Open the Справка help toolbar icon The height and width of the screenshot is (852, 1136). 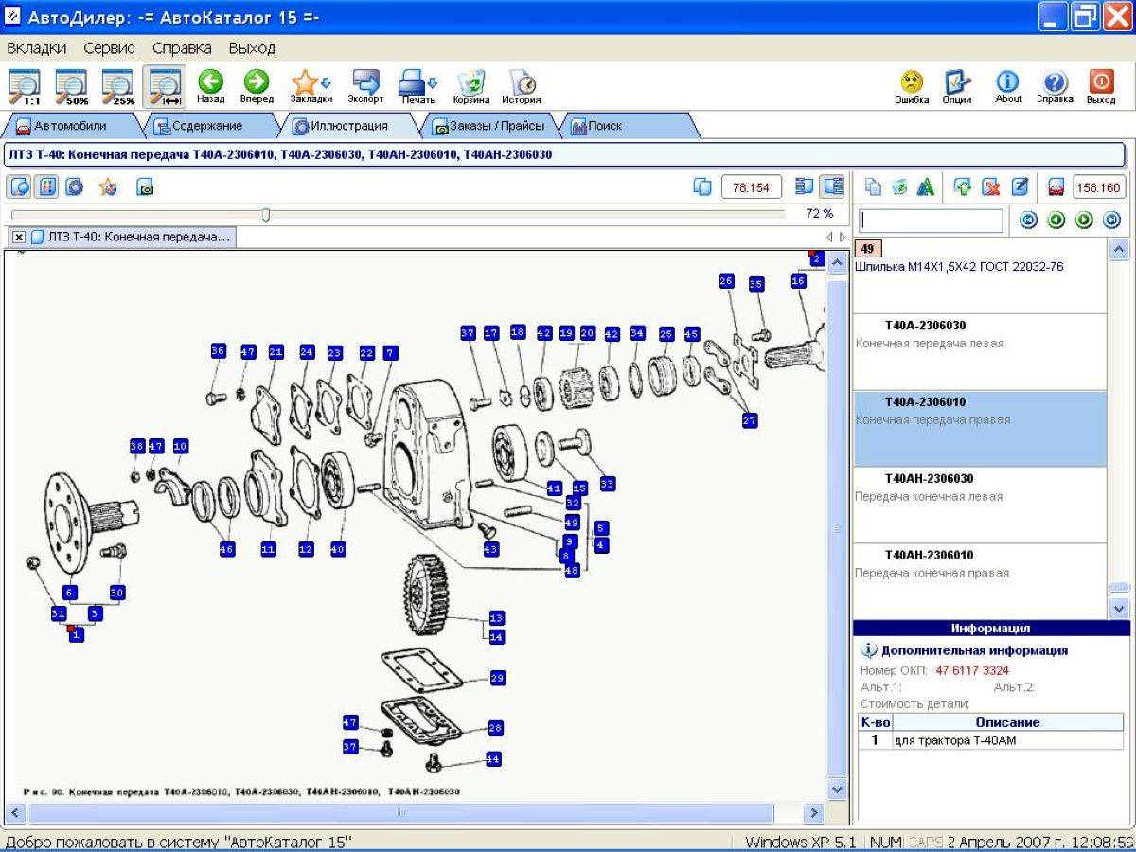1055,87
